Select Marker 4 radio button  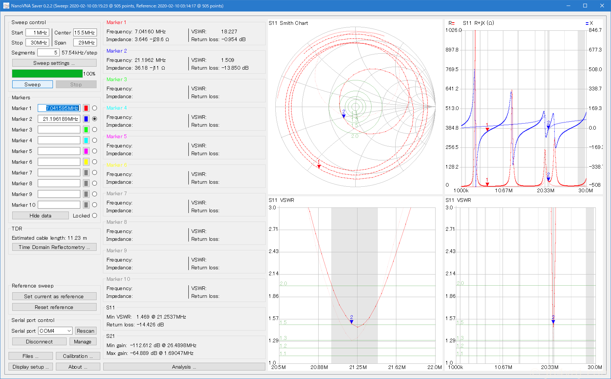pos(94,140)
